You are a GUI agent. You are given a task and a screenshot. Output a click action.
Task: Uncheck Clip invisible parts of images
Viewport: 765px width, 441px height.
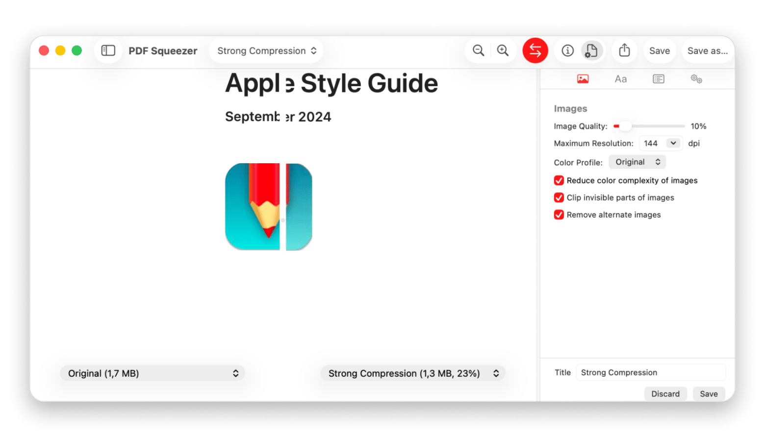[x=559, y=197]
